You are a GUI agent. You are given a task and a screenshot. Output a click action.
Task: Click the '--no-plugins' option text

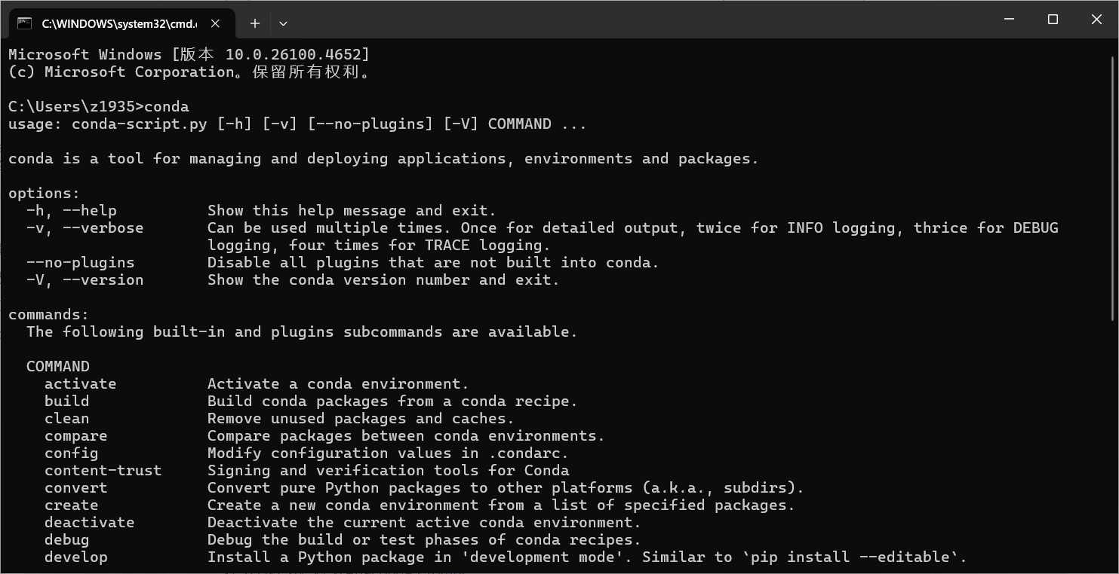pyautogui.click(x=78, y=262)
